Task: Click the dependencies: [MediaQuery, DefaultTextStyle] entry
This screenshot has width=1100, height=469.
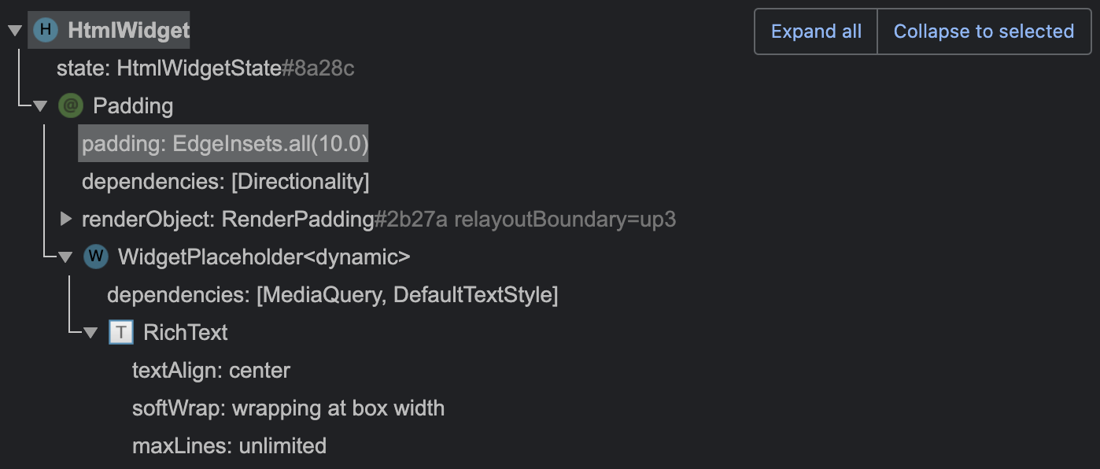Action: 333,294
